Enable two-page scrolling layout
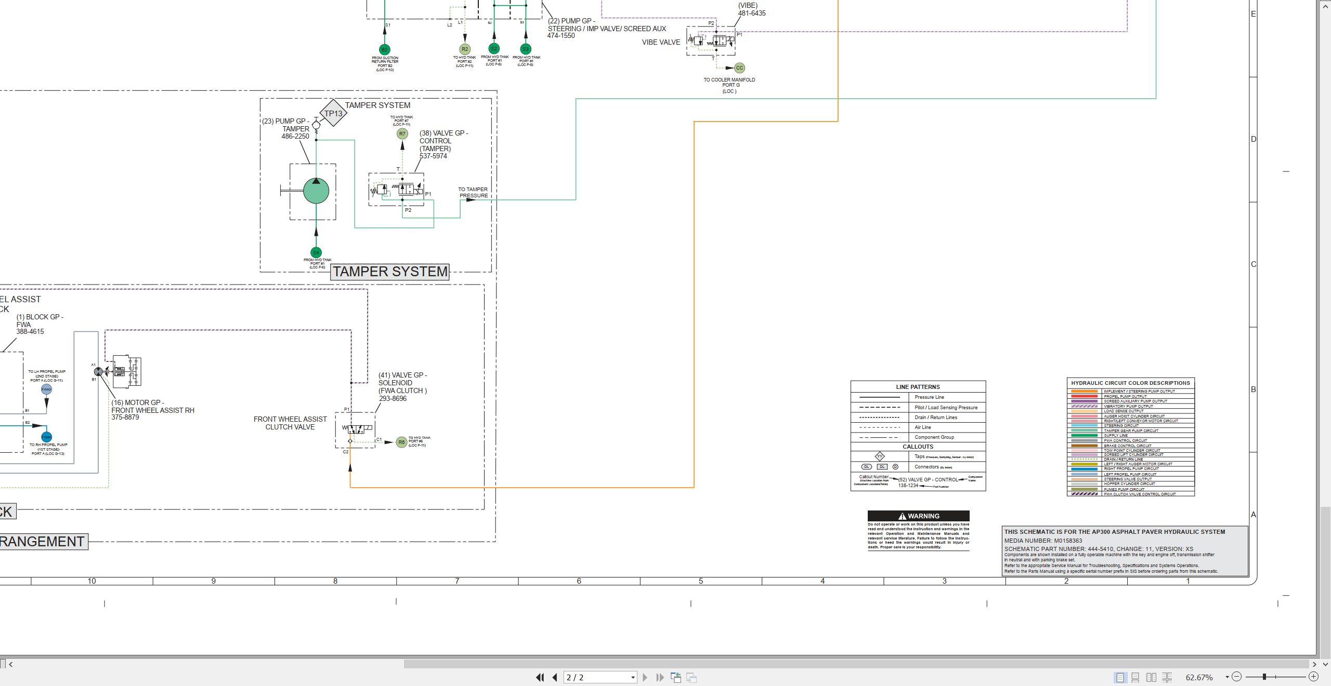 point(1167,677)
